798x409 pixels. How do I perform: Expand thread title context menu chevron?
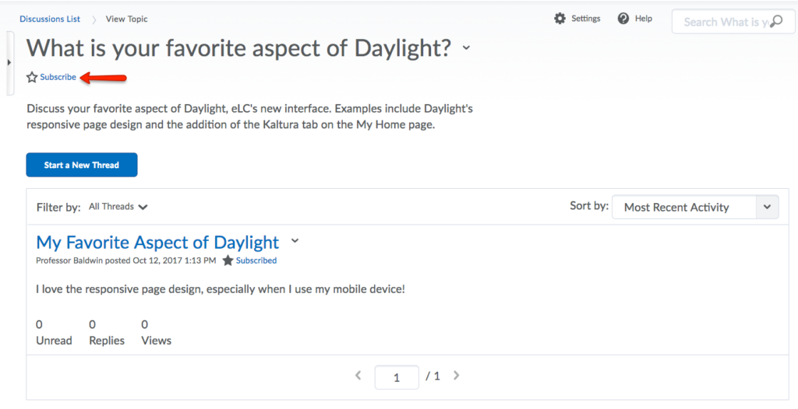[295, 241]
